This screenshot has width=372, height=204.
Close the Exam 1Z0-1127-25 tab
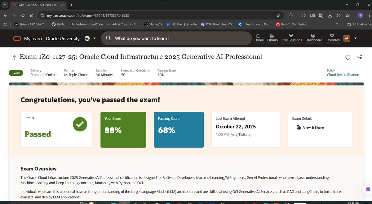tap(62, 5)
